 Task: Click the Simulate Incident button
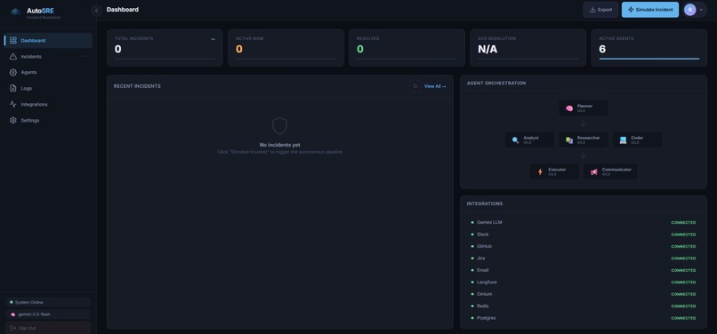(649, 10)
